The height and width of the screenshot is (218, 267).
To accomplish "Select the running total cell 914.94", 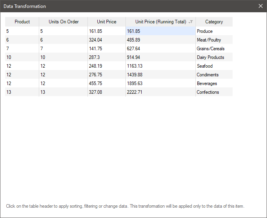I will coord(133,57).
